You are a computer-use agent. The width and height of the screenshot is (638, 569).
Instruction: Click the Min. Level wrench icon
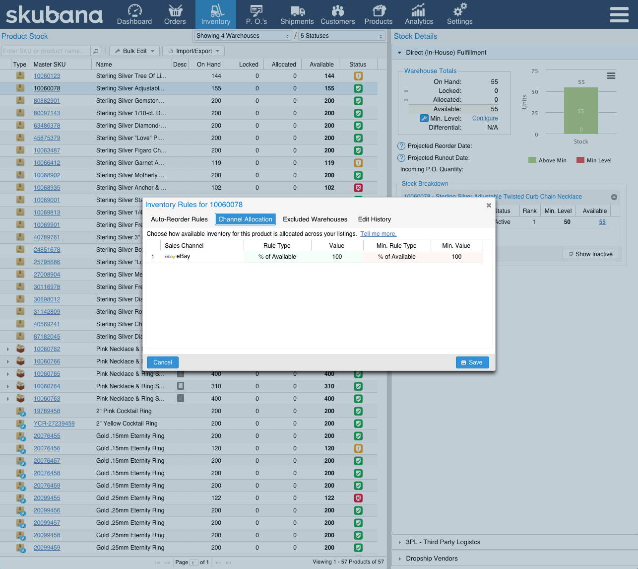[424, 118]
